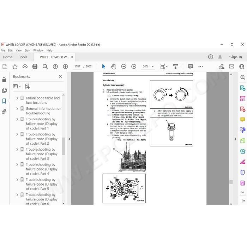Viewport: 247px width, 247px height.
Task: Open the Protect shield tool
Action: click(243, 172)
